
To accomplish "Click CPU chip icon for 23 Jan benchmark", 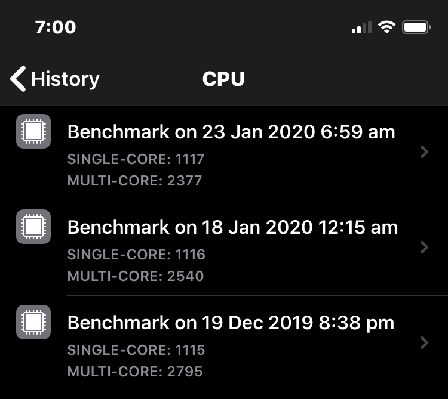I will coord(33,131).
